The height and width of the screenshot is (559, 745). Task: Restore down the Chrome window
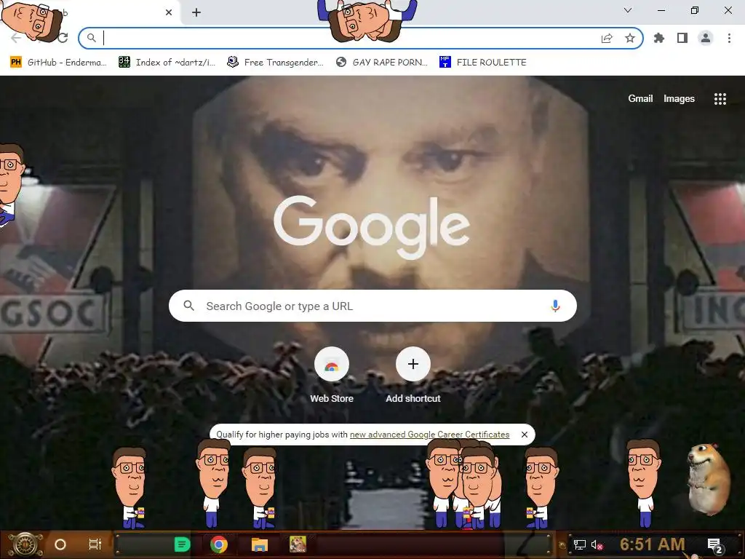click(695, 10)
